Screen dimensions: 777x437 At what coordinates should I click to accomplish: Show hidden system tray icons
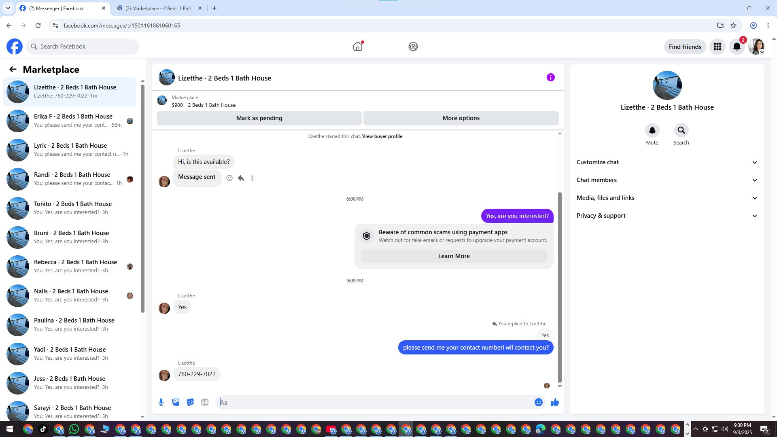[x=695, y=429]
